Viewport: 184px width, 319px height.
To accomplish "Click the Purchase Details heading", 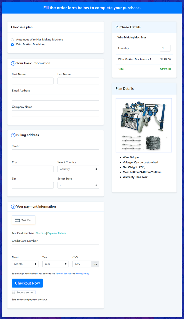I will (128, 27).
